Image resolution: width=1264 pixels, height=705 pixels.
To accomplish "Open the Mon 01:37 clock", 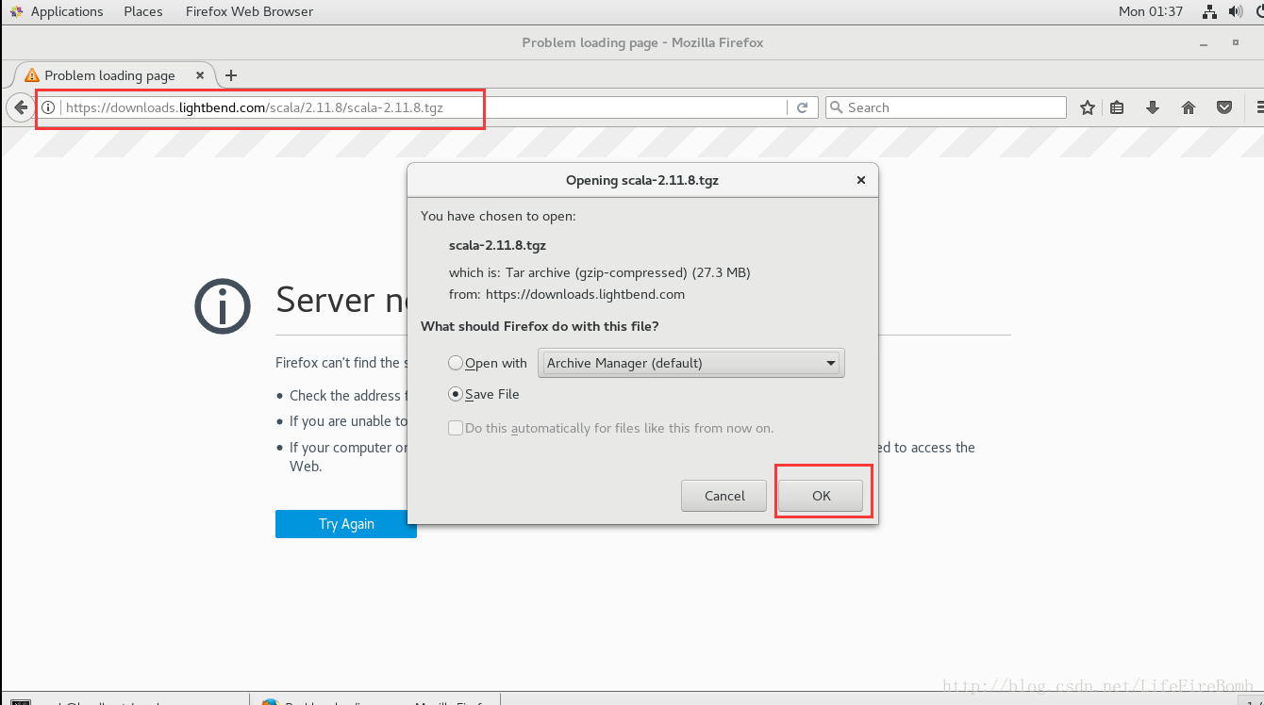I will [1150, 11].
